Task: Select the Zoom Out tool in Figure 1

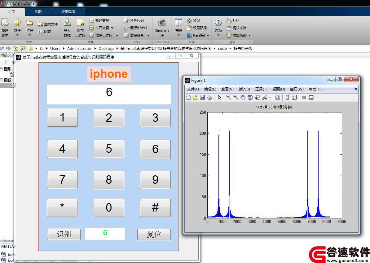Action: pyautogui.click(x=236, y=97)
